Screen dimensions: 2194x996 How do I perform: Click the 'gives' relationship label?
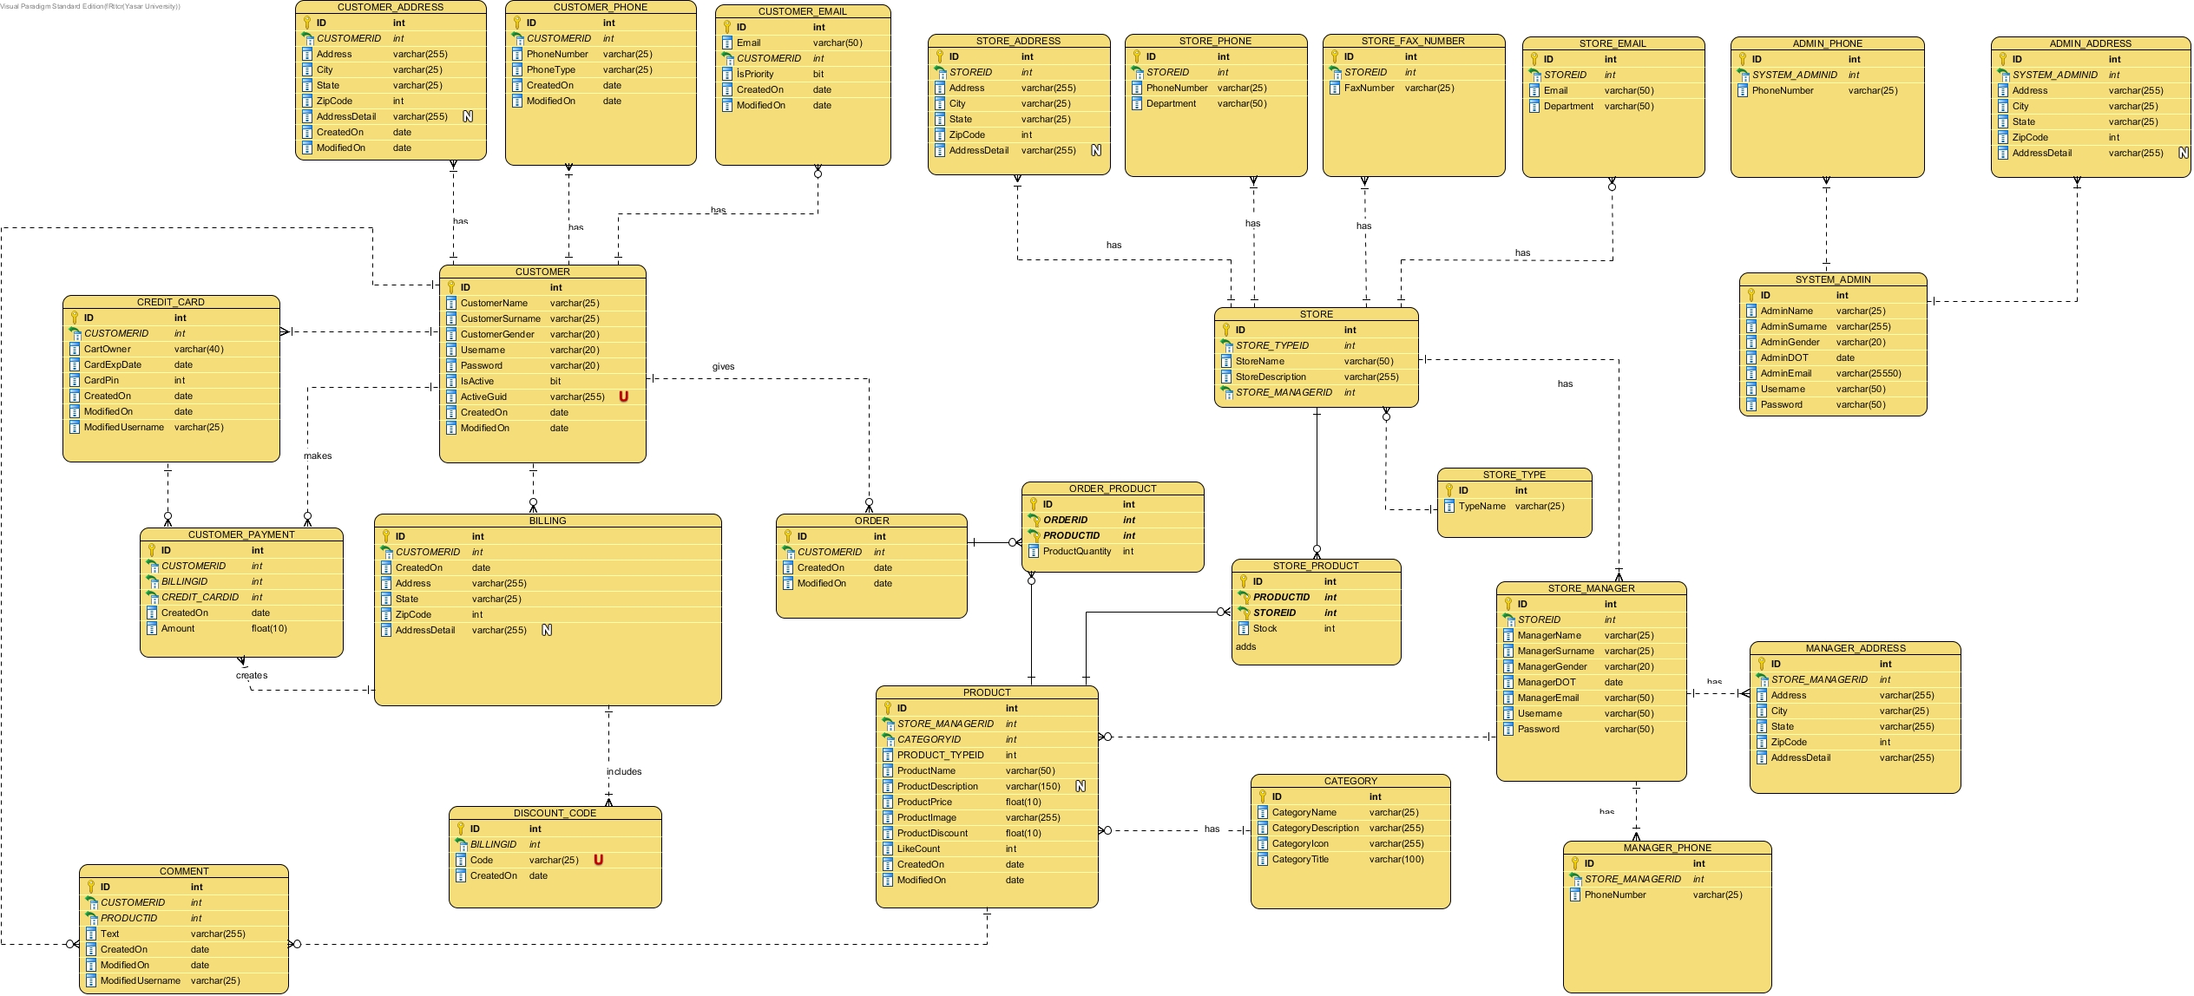point(723,366)
